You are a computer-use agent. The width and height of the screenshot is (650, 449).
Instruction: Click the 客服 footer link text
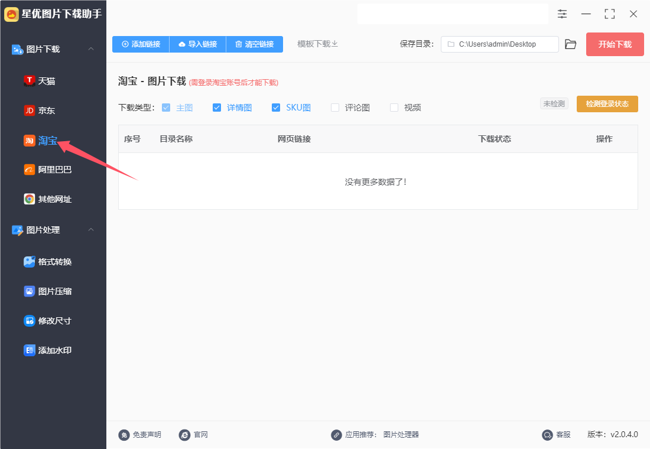coord(563,434)
